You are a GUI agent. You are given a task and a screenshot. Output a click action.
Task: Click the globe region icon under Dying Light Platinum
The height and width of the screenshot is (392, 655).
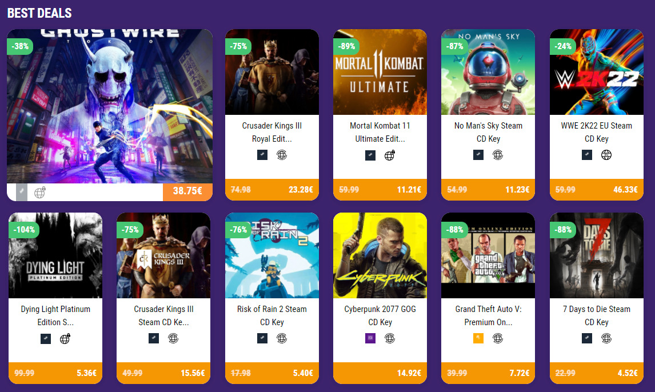[x=65, y=338]
